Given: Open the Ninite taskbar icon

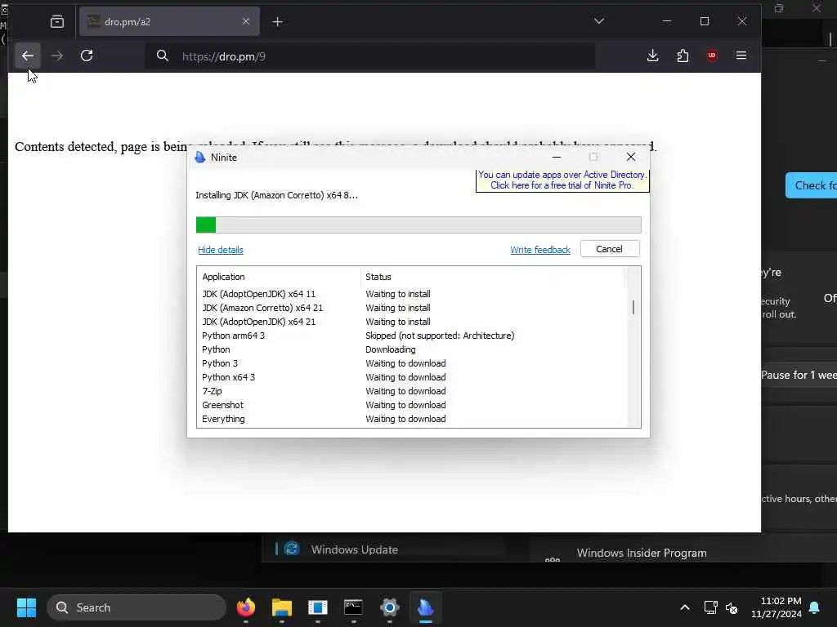Looking at the screenshot, I should pyautogui.click(x=425, y=607).
